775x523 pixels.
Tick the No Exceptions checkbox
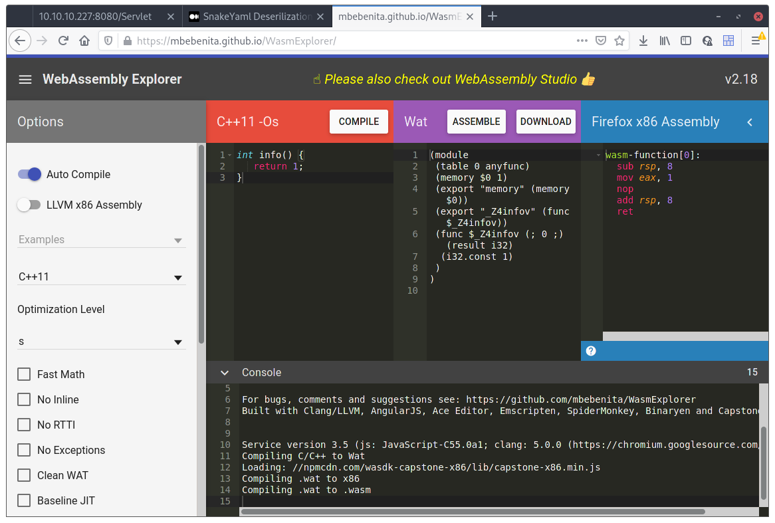pyautogui.click(x=24, y=450)
